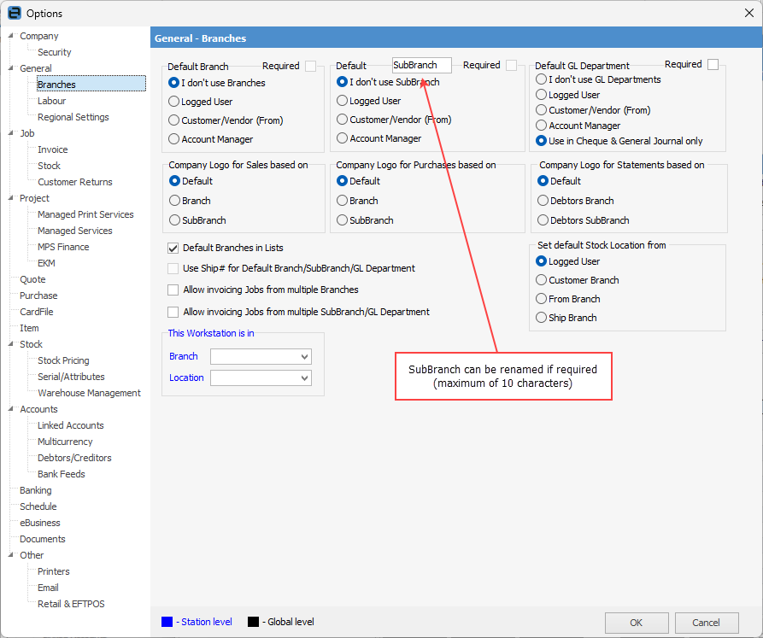Select Logged User under Default Branch
The height and width of the screenshot is (638, 763).
pyautogui.click(x=173, y=101)
